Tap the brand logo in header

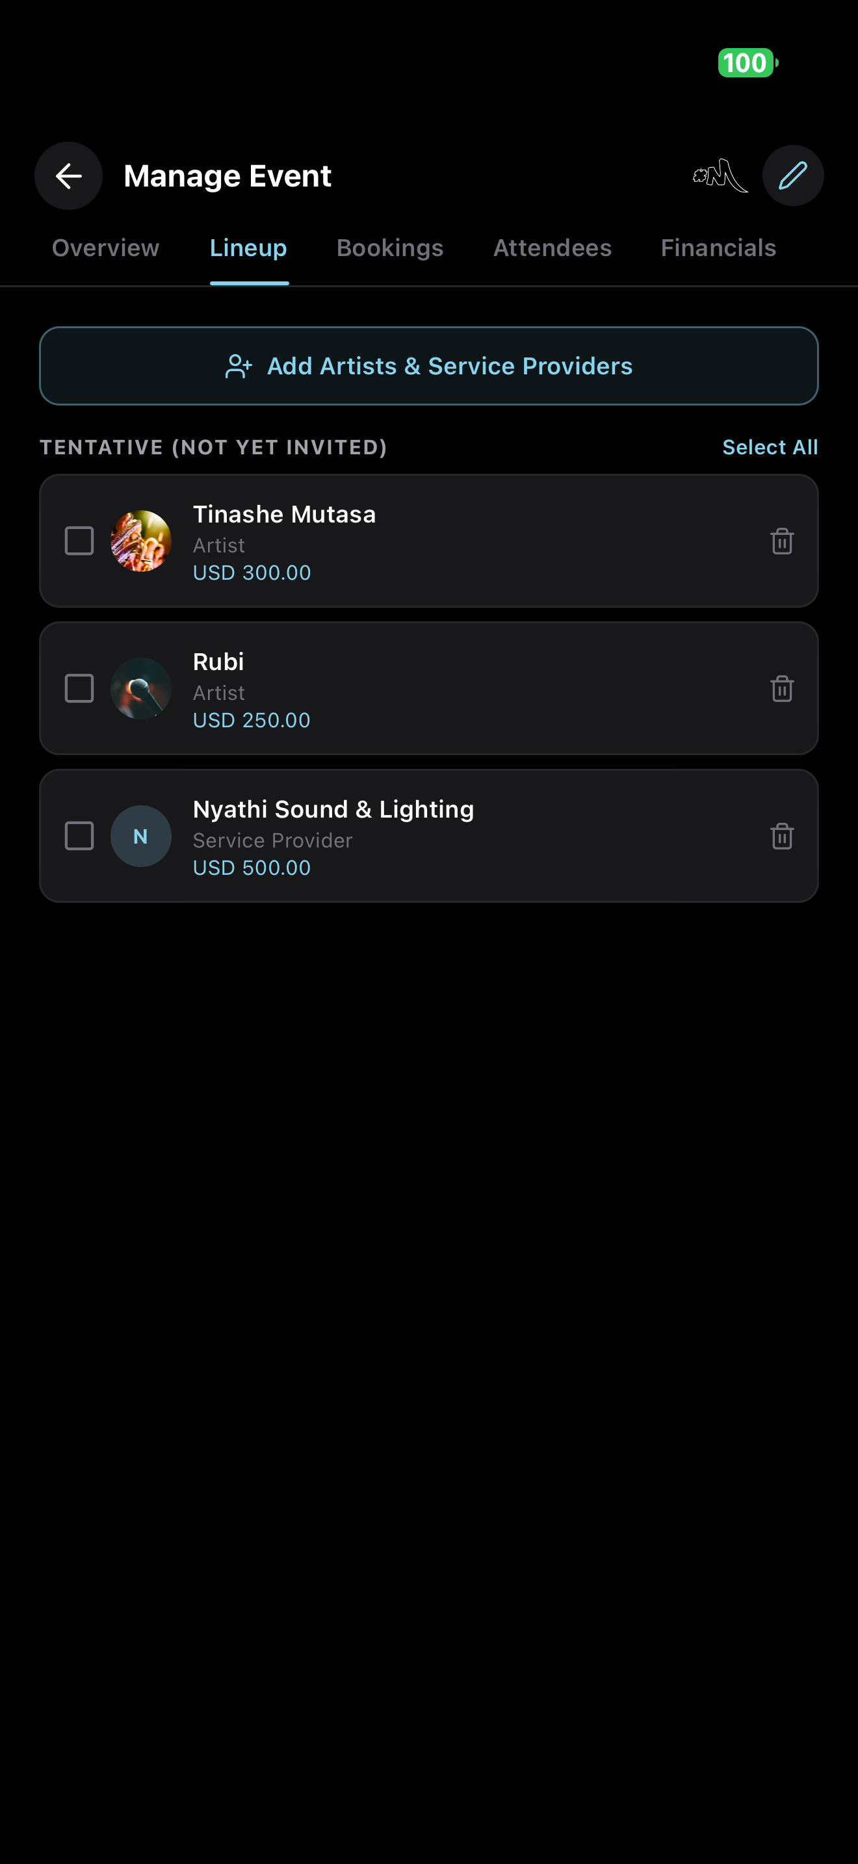[x=720, y=176]
